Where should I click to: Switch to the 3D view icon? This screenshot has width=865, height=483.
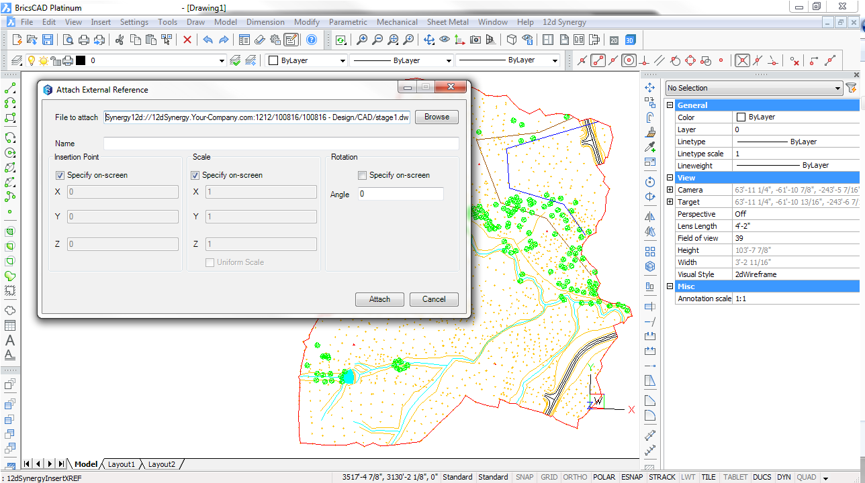pos(630,40)
